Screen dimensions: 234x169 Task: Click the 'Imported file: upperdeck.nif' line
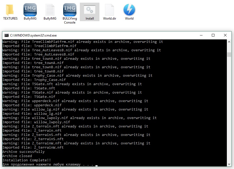point(32,105)
